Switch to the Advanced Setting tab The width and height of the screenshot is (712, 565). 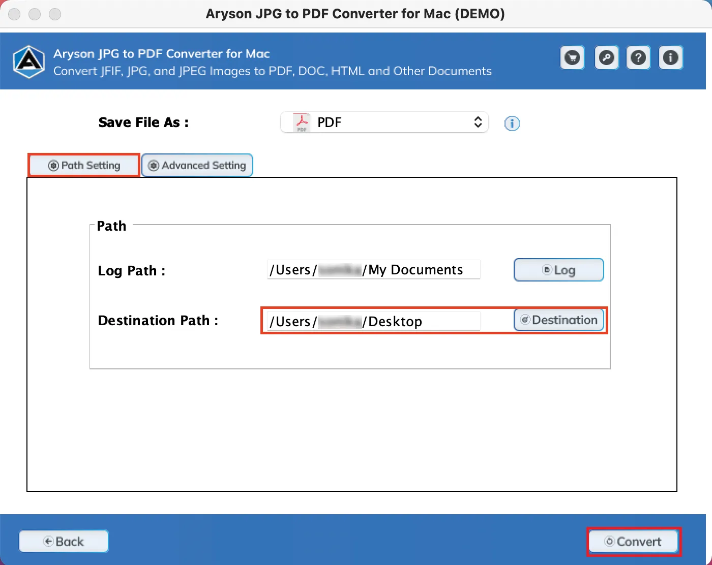197,165
